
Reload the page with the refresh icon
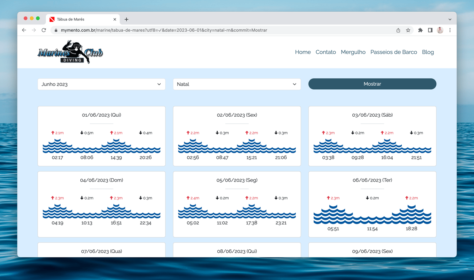(44, 30)
